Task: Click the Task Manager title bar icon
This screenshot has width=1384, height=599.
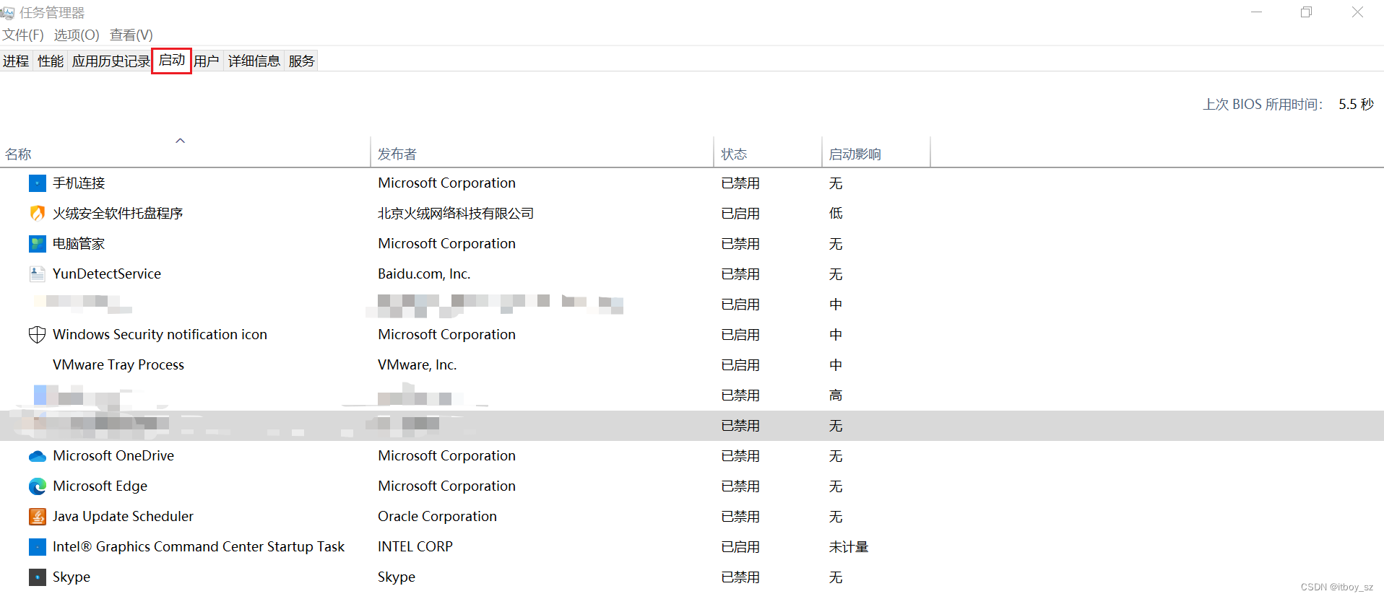Action: [x=7, y=13]
